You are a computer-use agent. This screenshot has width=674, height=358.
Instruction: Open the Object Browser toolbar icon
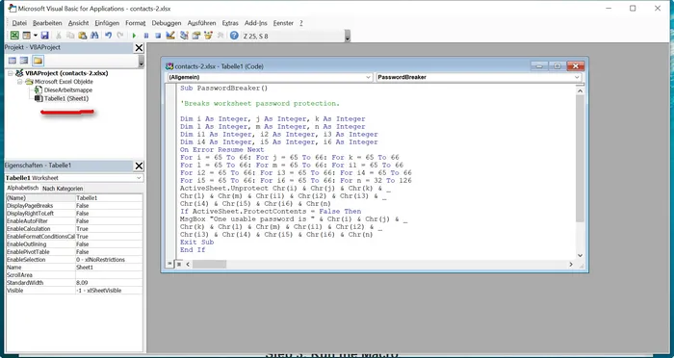[x=209, y=36]
